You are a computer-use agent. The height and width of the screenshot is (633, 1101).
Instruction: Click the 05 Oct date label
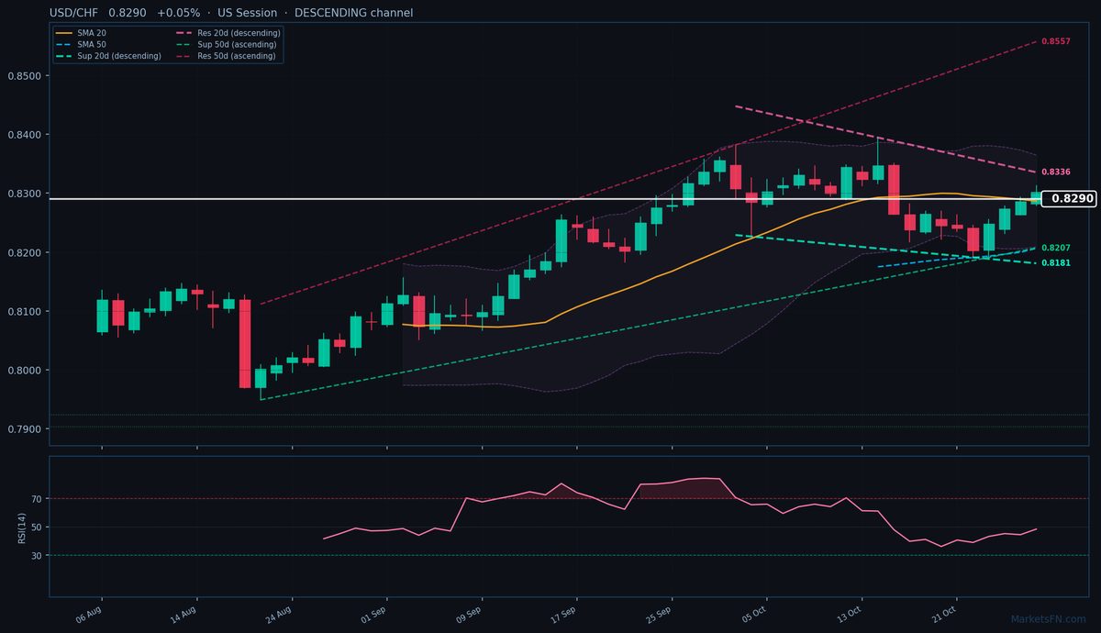pos(754,614)
